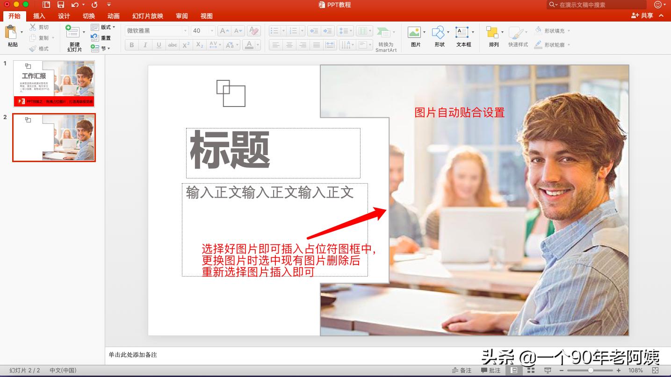Screen dimensions: 671x377
Task: Open 排列 arrange options
Action: tap(493, 33)
